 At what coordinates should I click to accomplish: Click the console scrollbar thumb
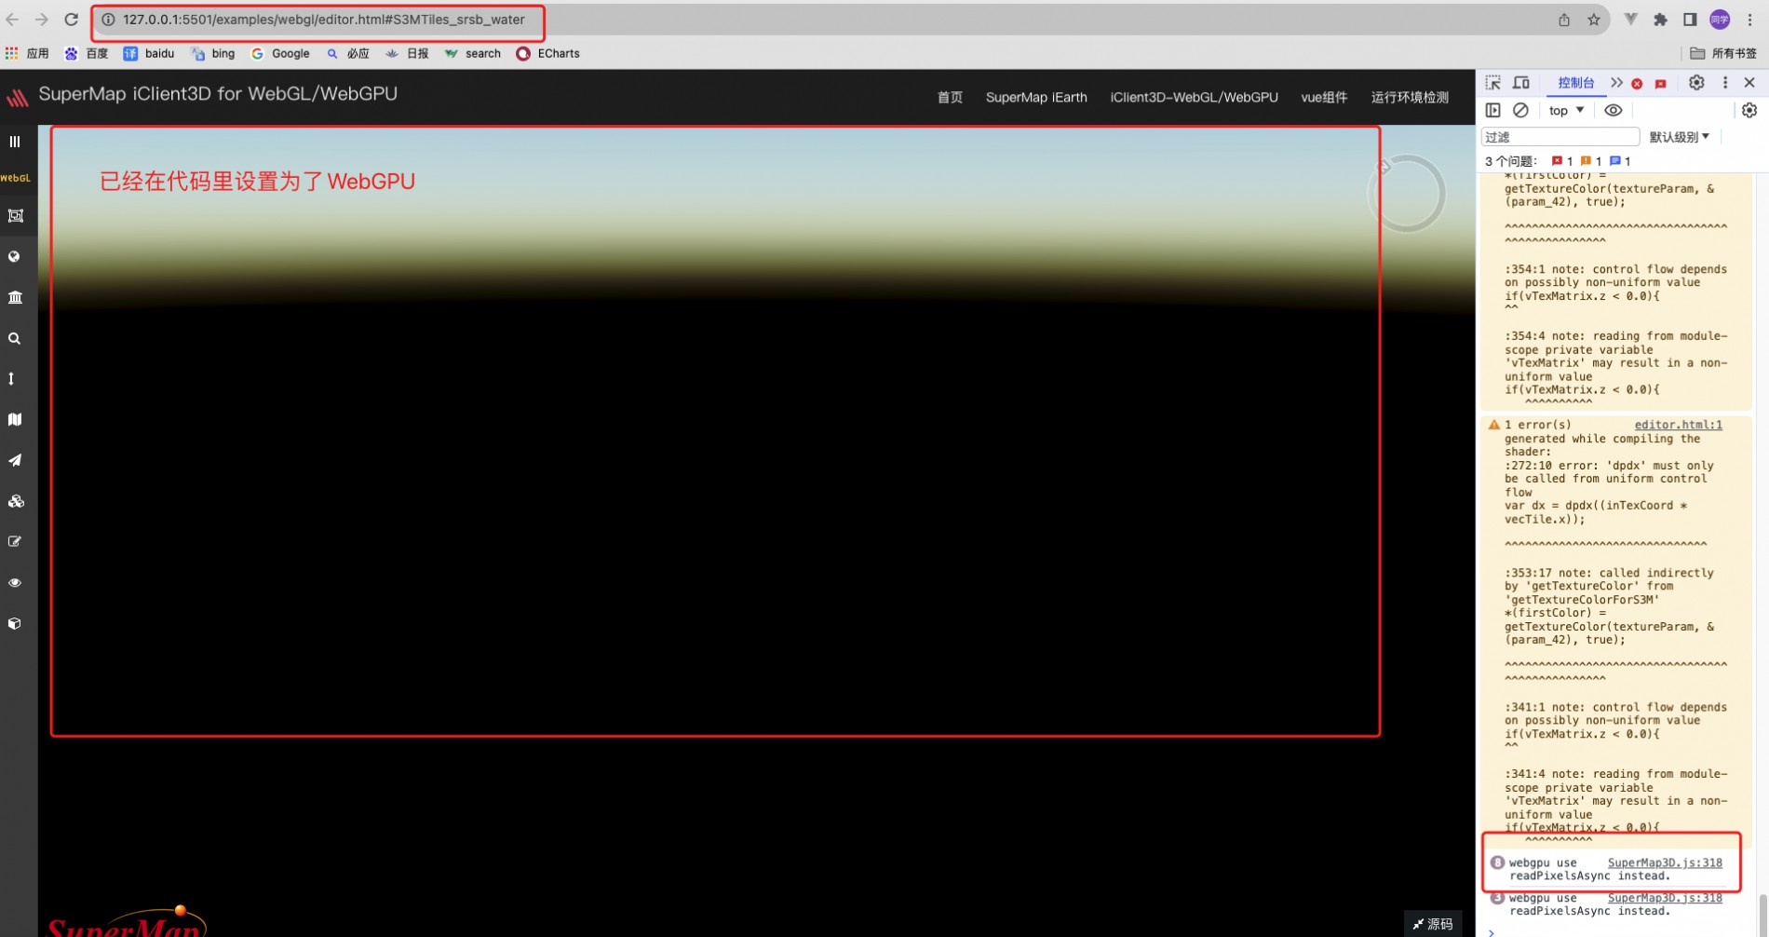pyautogui.click(x=1762, y=915)
